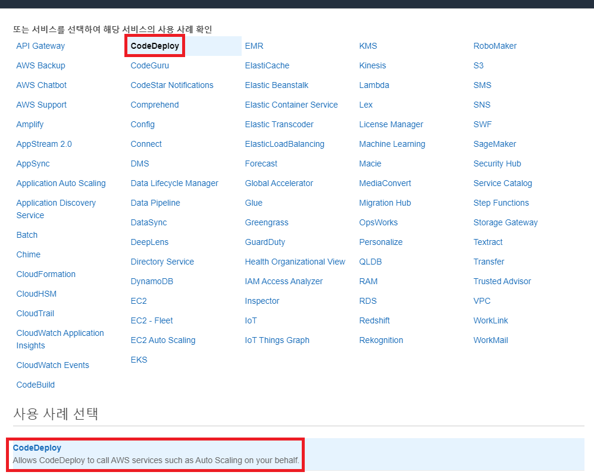Select the API Gateway service link

[x=40, y=46]
